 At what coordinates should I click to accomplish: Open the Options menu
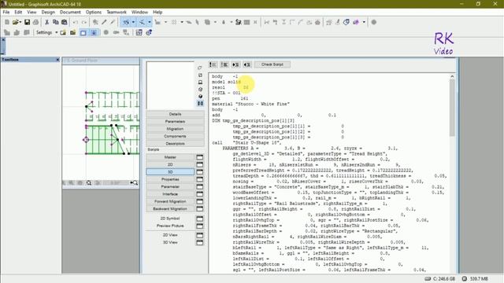pyautogui.click(x=94, y=13)
